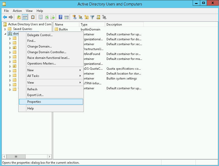Screen dimensions: 219x166
Task: Click the blue Back arrow in toolbar
Action: click(5, 17)
